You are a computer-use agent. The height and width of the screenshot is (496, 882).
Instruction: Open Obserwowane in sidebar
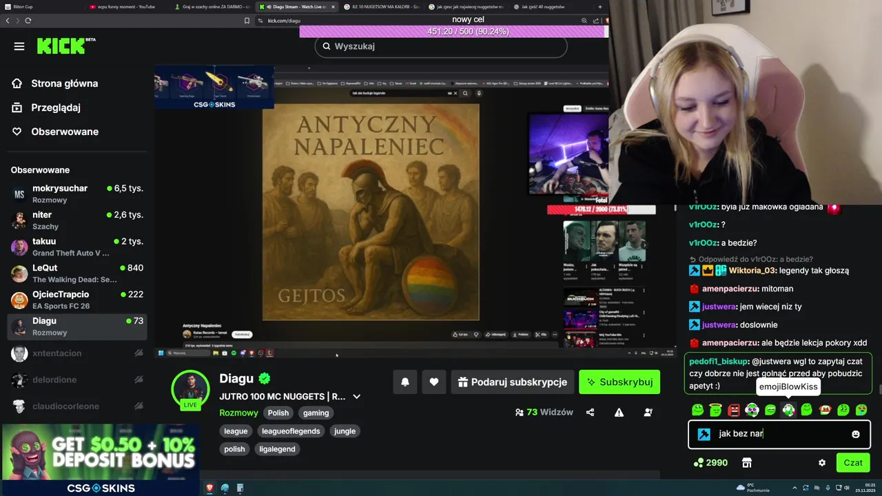(56, 132)
